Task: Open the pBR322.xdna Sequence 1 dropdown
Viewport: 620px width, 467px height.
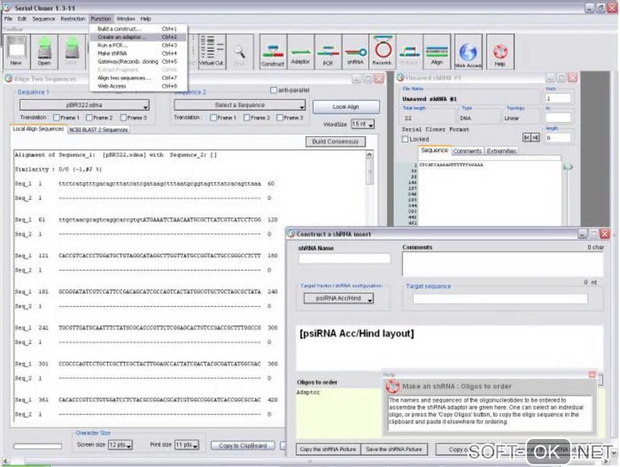Action: point(84,105)
